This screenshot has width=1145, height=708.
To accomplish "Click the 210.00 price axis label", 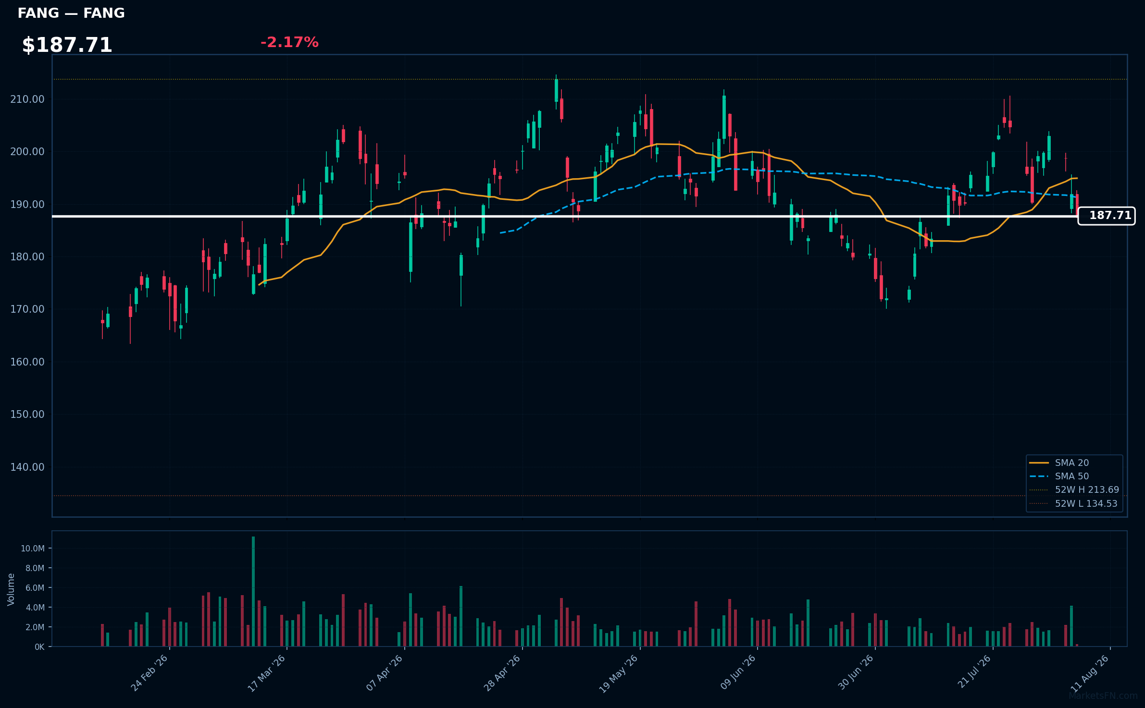I will [27, 99].
